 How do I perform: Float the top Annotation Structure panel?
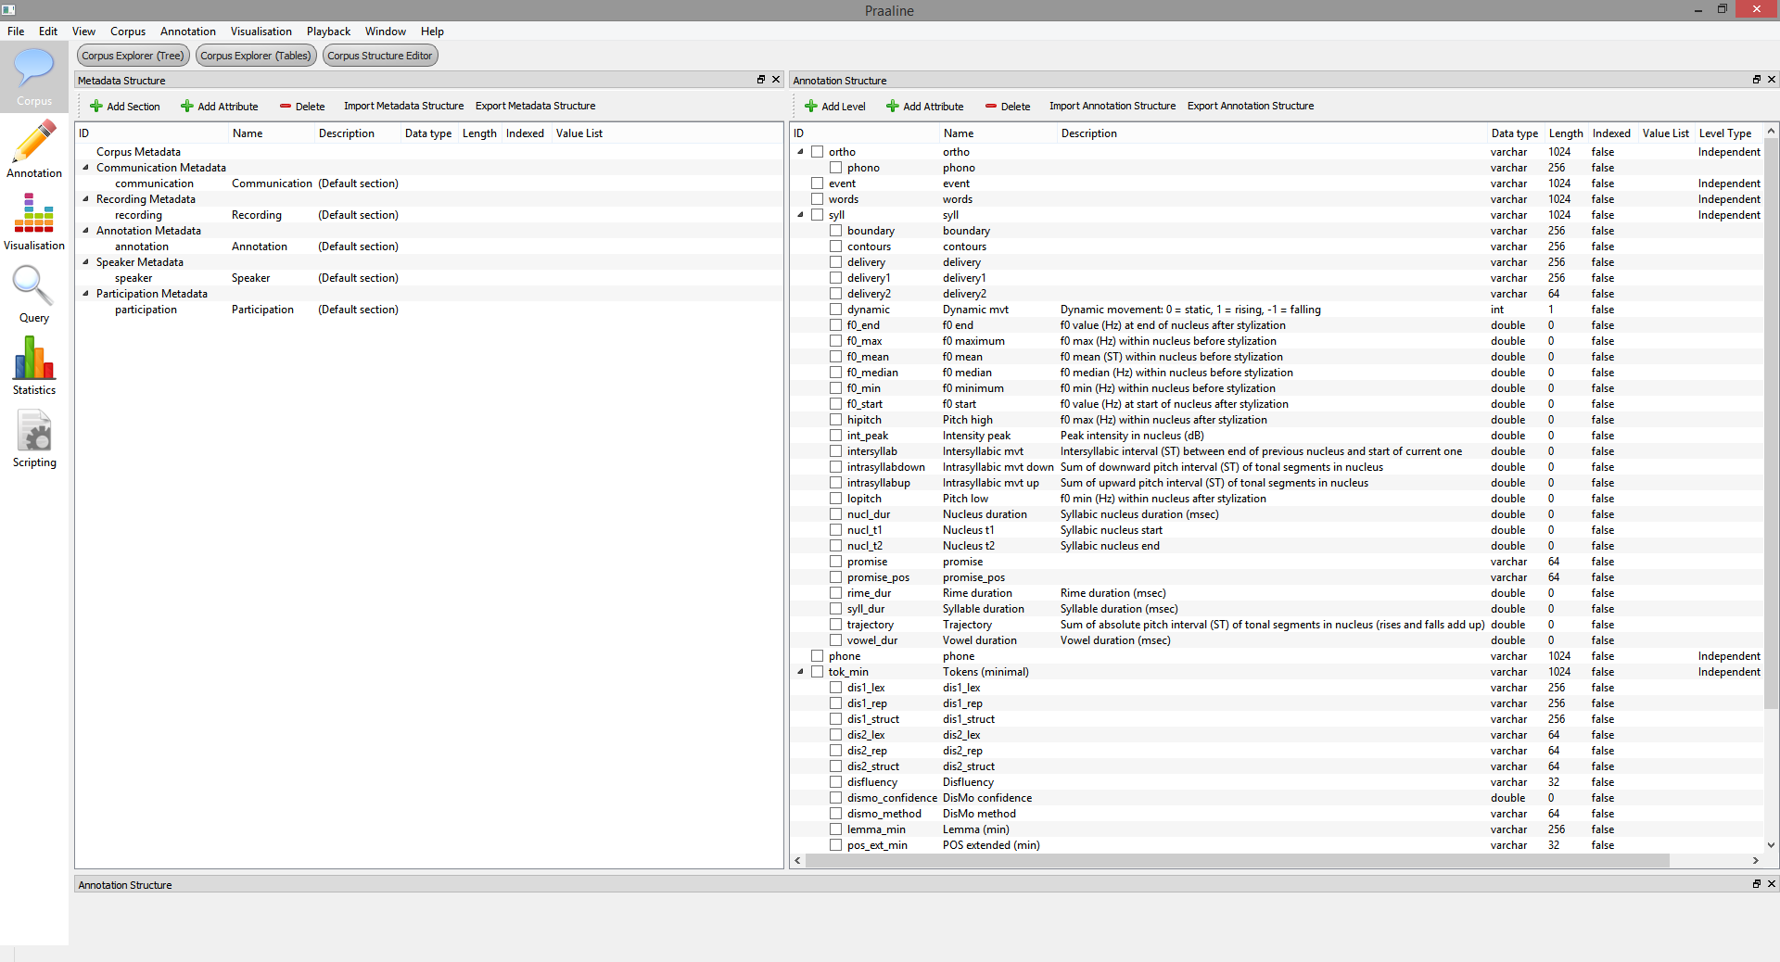1756,80
